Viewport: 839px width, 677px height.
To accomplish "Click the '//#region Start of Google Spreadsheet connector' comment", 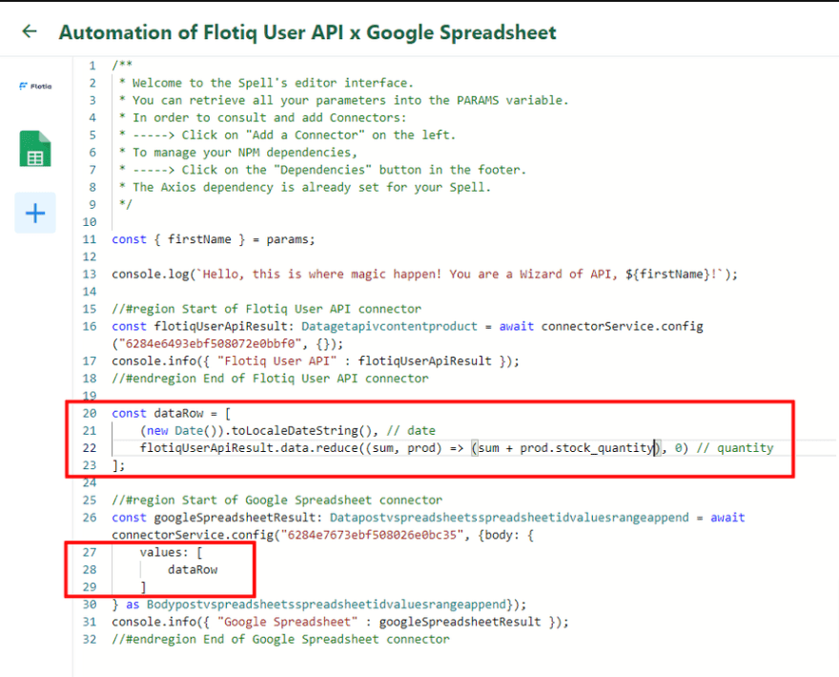I will [x=277, y=500].
